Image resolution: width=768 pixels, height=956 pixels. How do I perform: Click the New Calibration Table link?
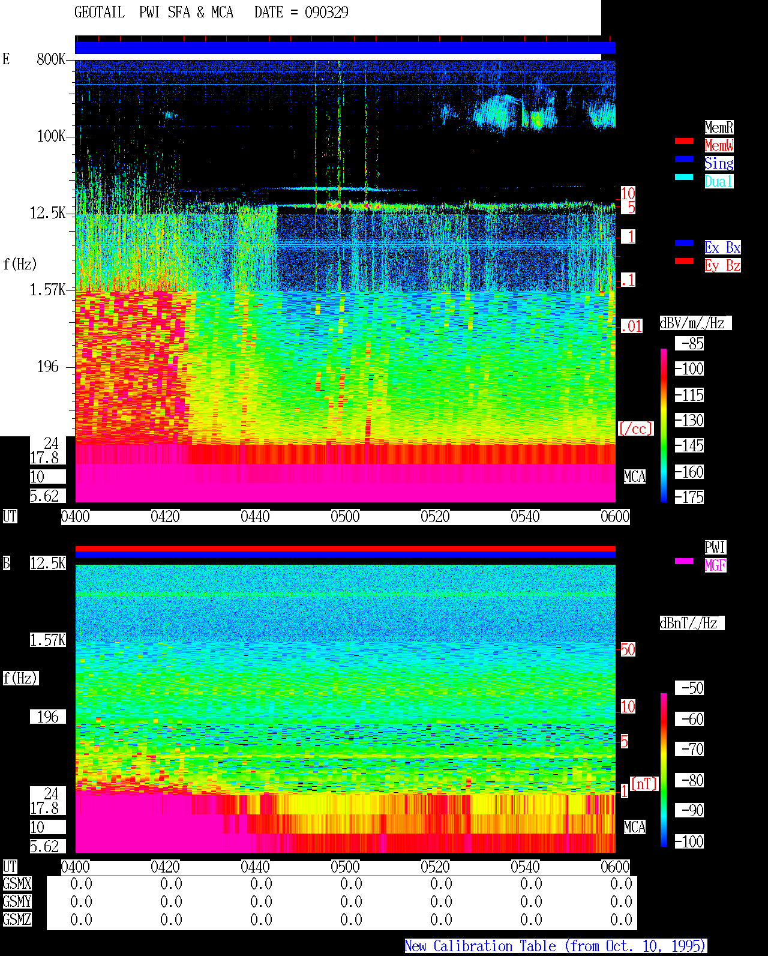point(556,946)
